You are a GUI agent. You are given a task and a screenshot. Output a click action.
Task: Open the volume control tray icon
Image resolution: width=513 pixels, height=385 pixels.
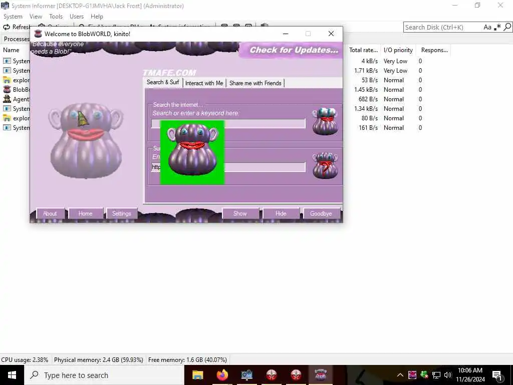coord(448,375)
